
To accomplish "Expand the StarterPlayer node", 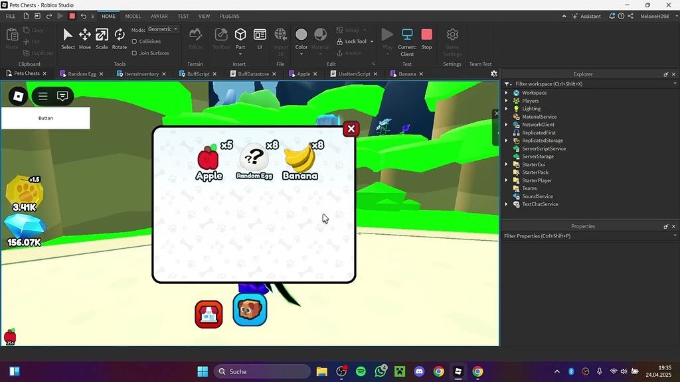I will 506,180.
